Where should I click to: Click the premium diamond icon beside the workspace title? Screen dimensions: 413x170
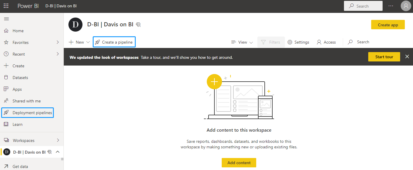tap(138, 25)
